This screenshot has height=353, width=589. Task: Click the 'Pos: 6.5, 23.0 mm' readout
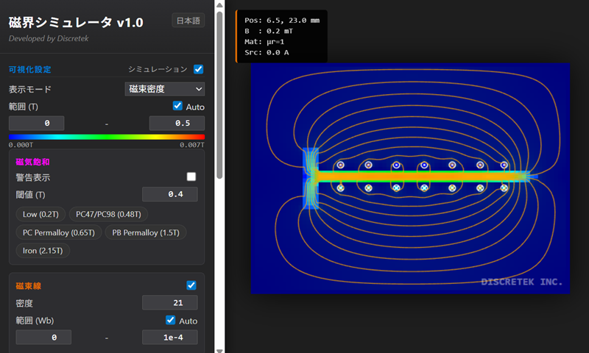pyautogui.click(x=282, y=21)
